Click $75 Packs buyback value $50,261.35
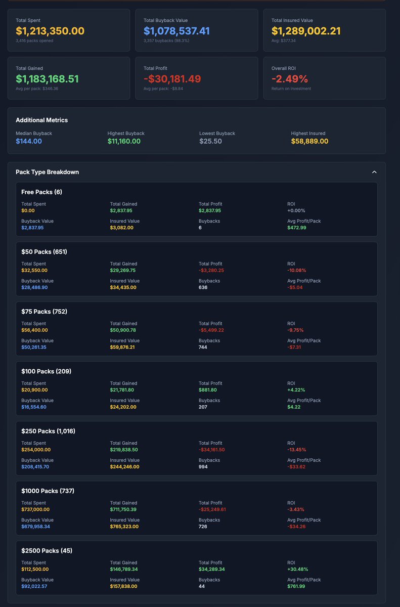 (x=34, y=347)
